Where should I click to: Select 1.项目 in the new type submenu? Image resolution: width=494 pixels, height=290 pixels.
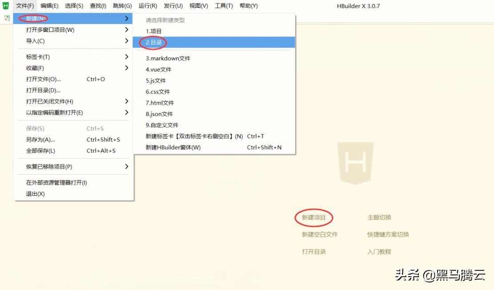214,32
